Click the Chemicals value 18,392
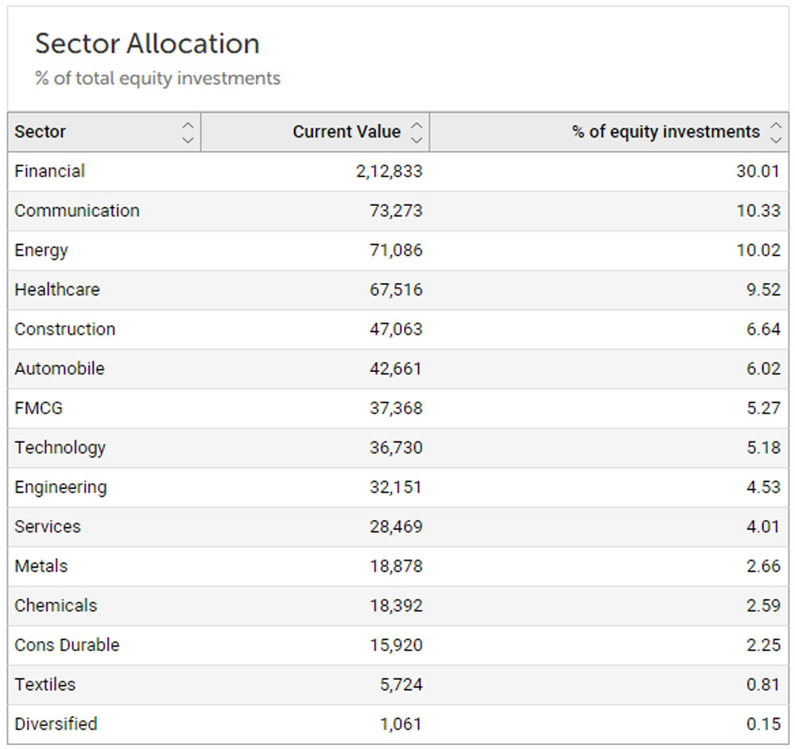Image resolution: width=795 pixels, height=749 pixels. click(396, 605)
